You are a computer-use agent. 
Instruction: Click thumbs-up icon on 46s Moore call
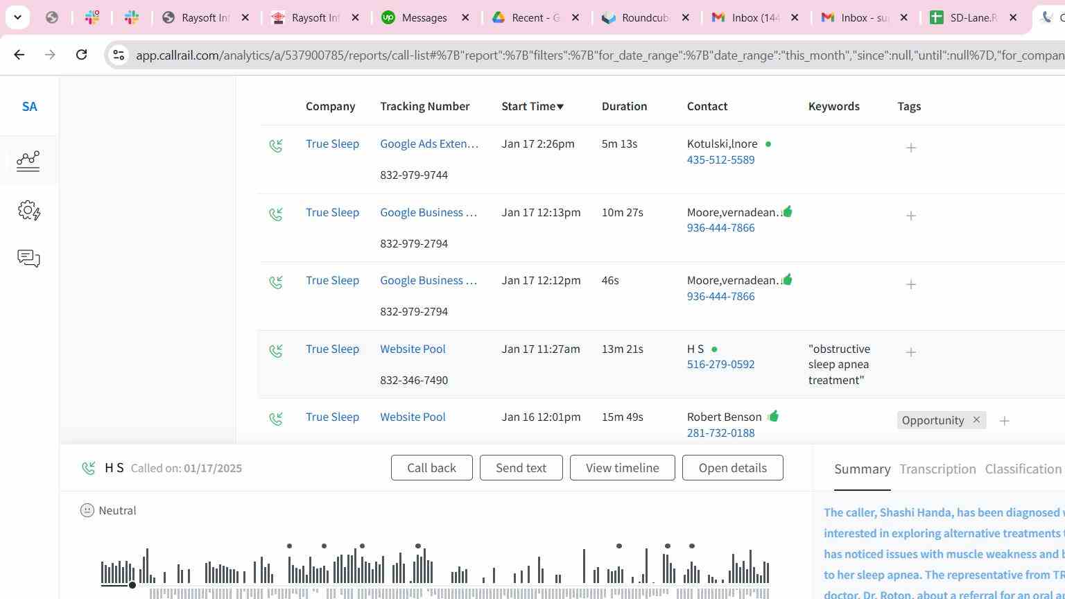[x=787, y=279]
